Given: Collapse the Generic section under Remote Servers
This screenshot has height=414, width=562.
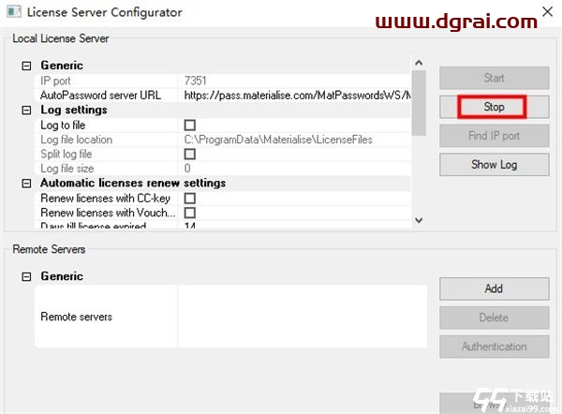Looking at the screenshot, I should coord(25,276).
